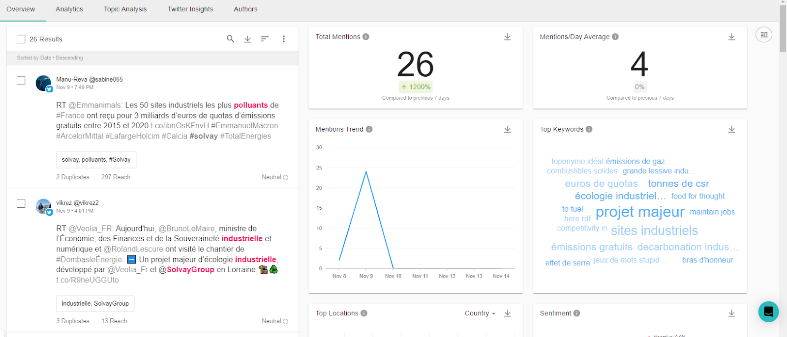The width and height of the screenshot is (787, 337).
Task: Change Neutral sentiment on vikrez mention
Action: [x=275, y=321]
